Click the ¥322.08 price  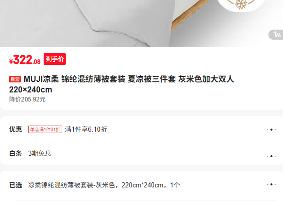pyautogui.click(x=25, y=60)
